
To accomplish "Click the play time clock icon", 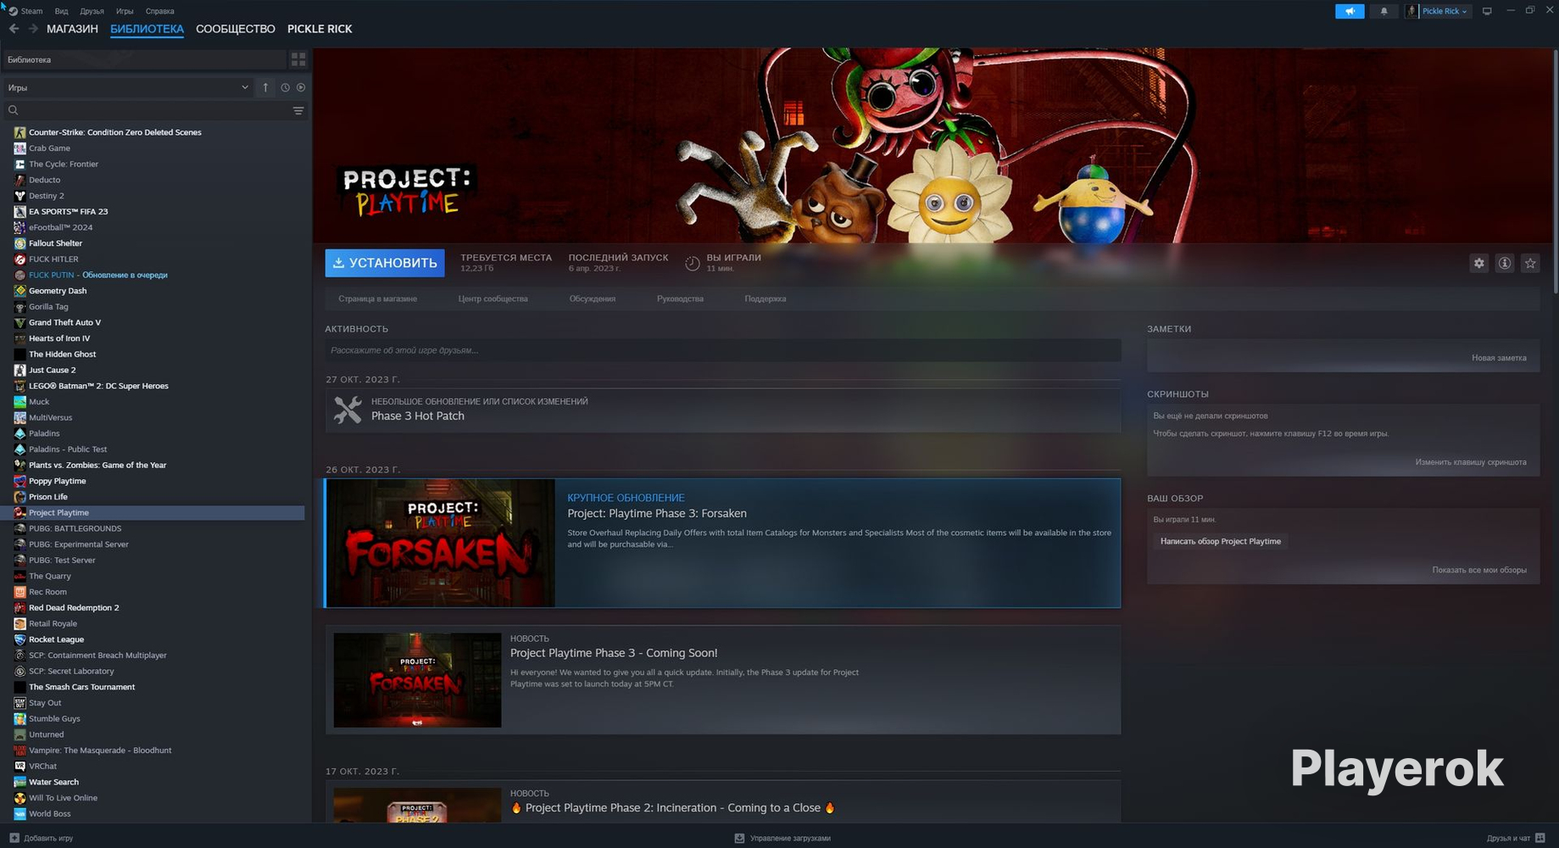I will (x=693, y=263).
